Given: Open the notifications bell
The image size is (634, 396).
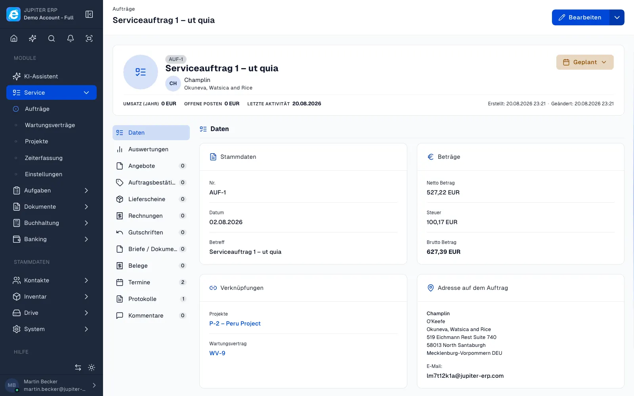Looking at the screenshot, I should tap(71, 38).
